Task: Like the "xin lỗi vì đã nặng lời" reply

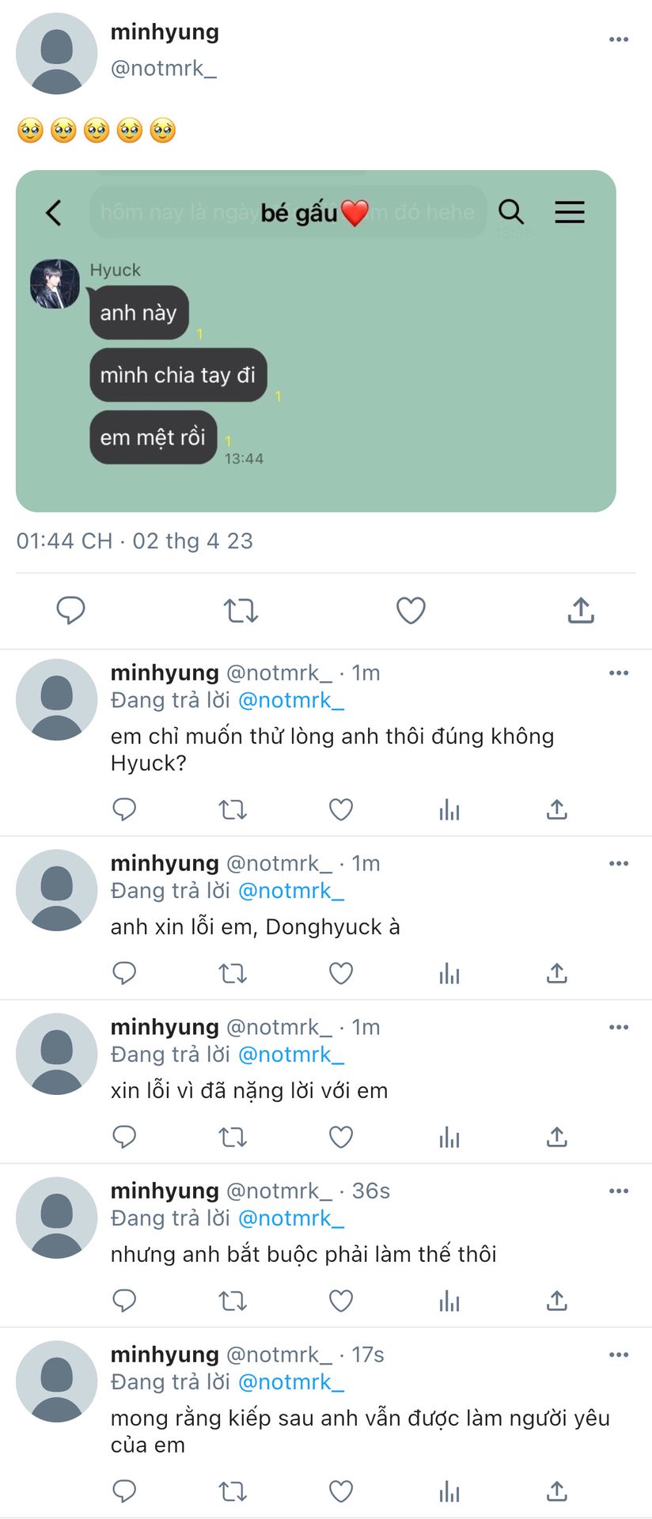Action: [x=341, y=1137]
